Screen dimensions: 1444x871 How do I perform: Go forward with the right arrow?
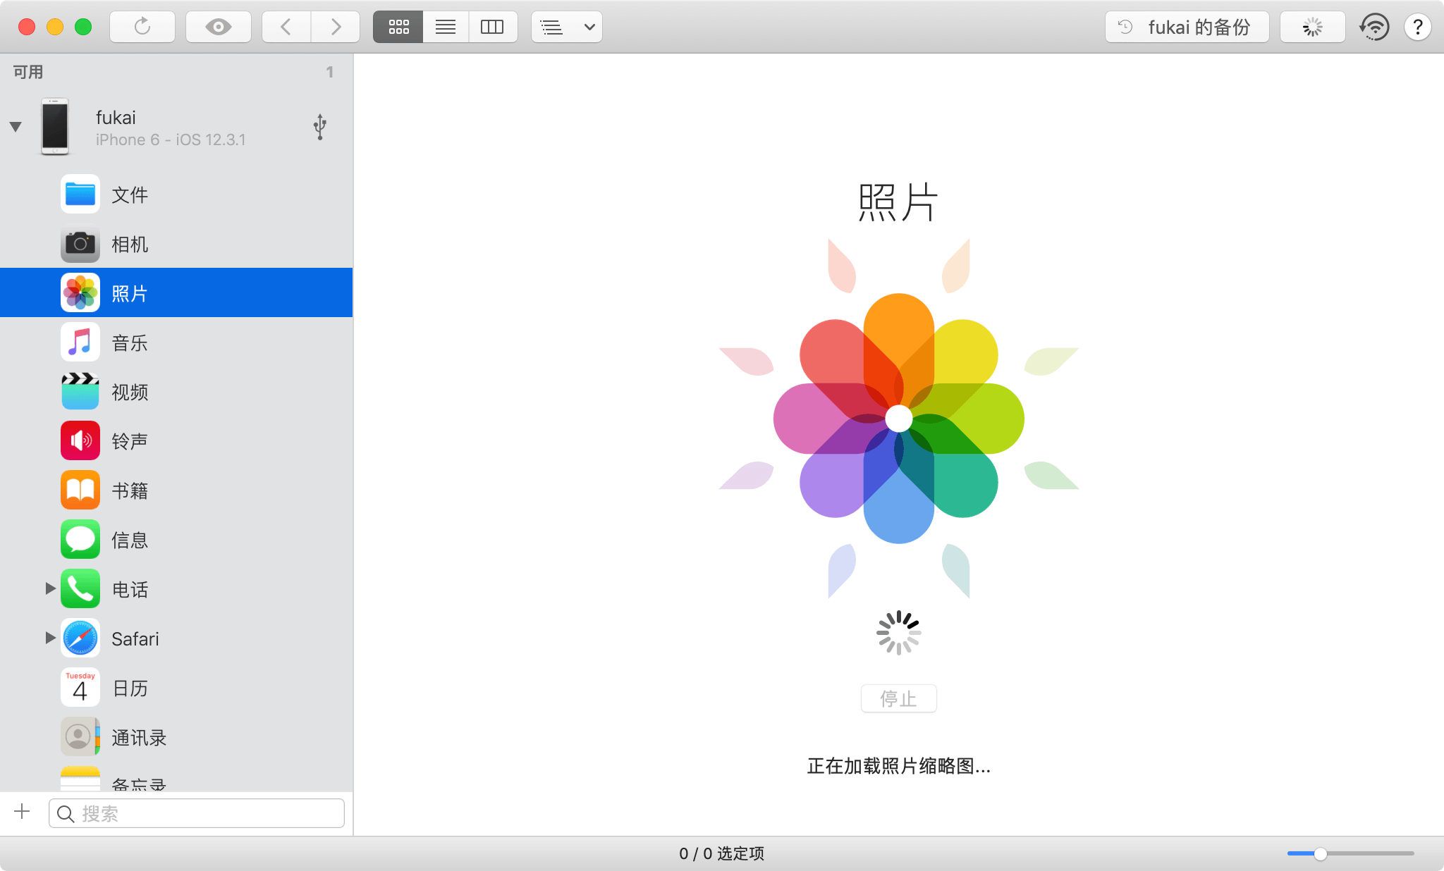pyautogui.click(x=336, y=27)
